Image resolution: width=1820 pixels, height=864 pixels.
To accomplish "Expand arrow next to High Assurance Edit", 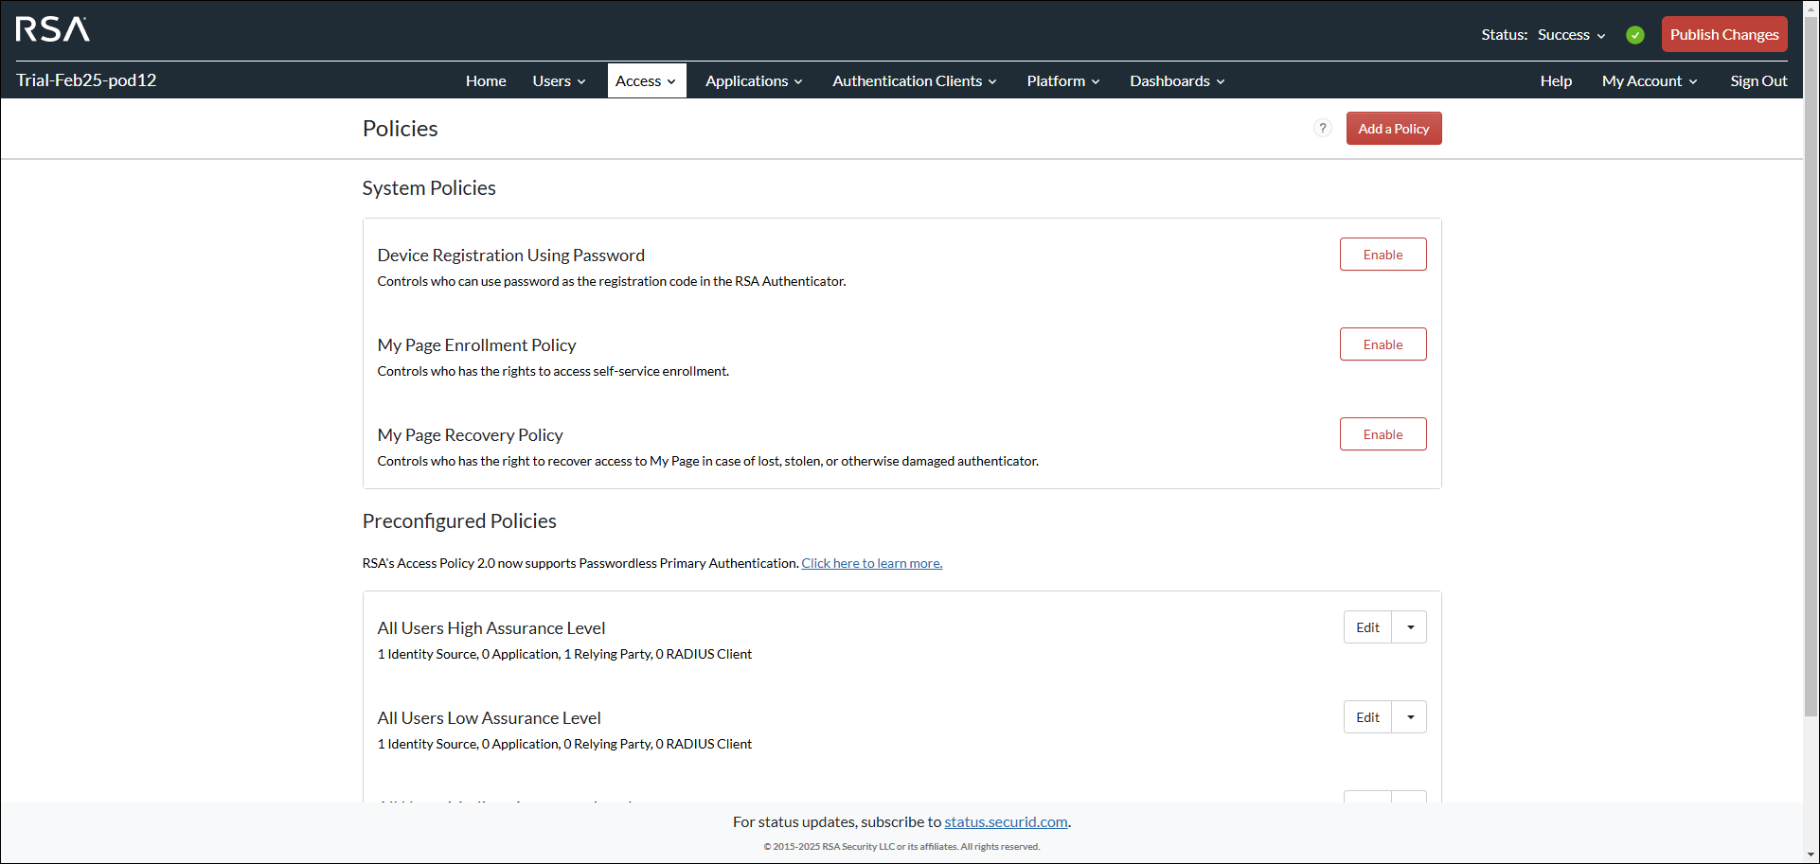I will point(1409,627).
